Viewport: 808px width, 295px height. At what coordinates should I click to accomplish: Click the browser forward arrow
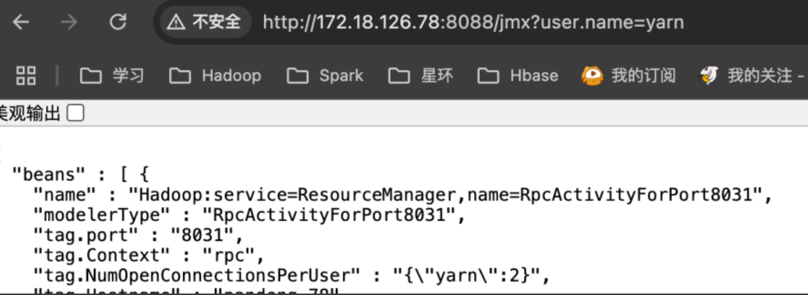coord(69,22)
